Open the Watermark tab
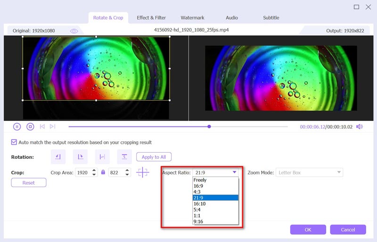This screenshot has height=242, width=377. pyautogui.click(x=192, y=18)
